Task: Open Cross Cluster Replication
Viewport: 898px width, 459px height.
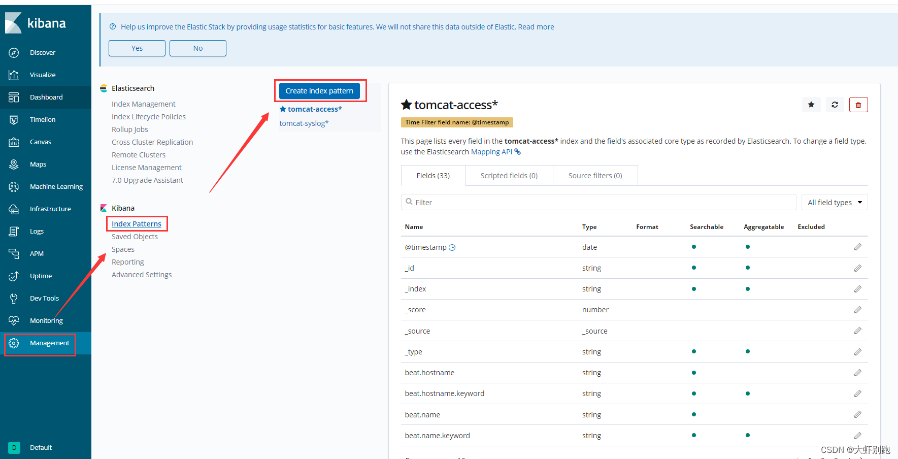Action: (152, 142)
